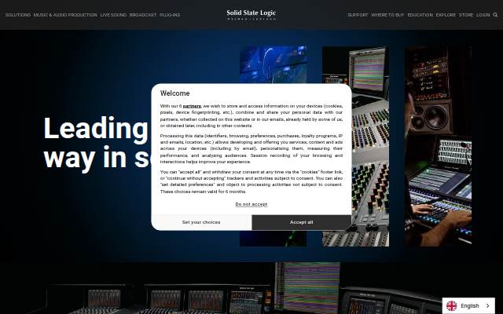Click Do not accept link
The image size is (503, 314).
pos(251,204)
